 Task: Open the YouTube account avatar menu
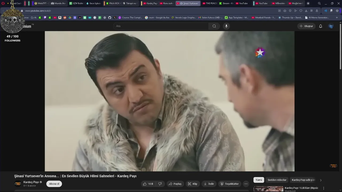331,26
